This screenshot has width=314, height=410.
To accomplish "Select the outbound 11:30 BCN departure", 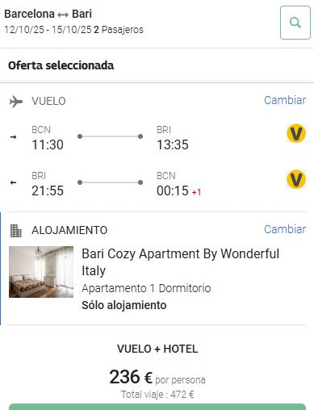I will coord(48,138).
